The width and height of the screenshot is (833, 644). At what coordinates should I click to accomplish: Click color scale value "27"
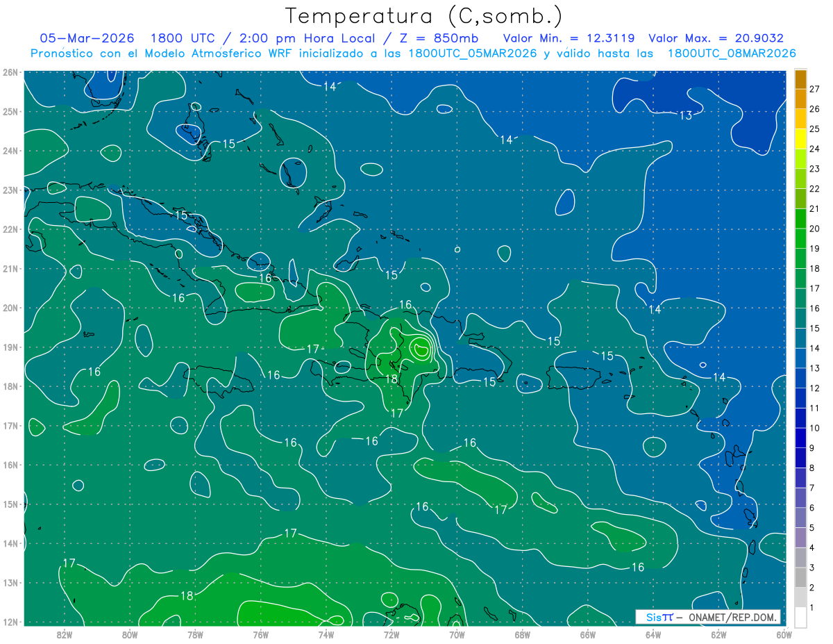815,89
